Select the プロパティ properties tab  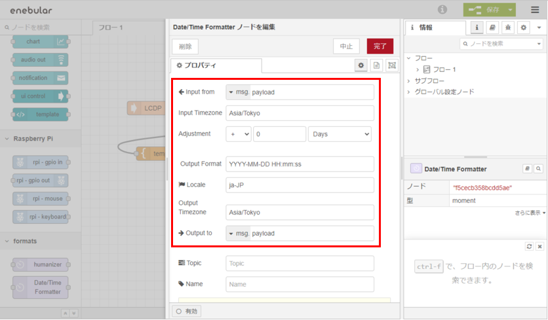click(216, 65)
